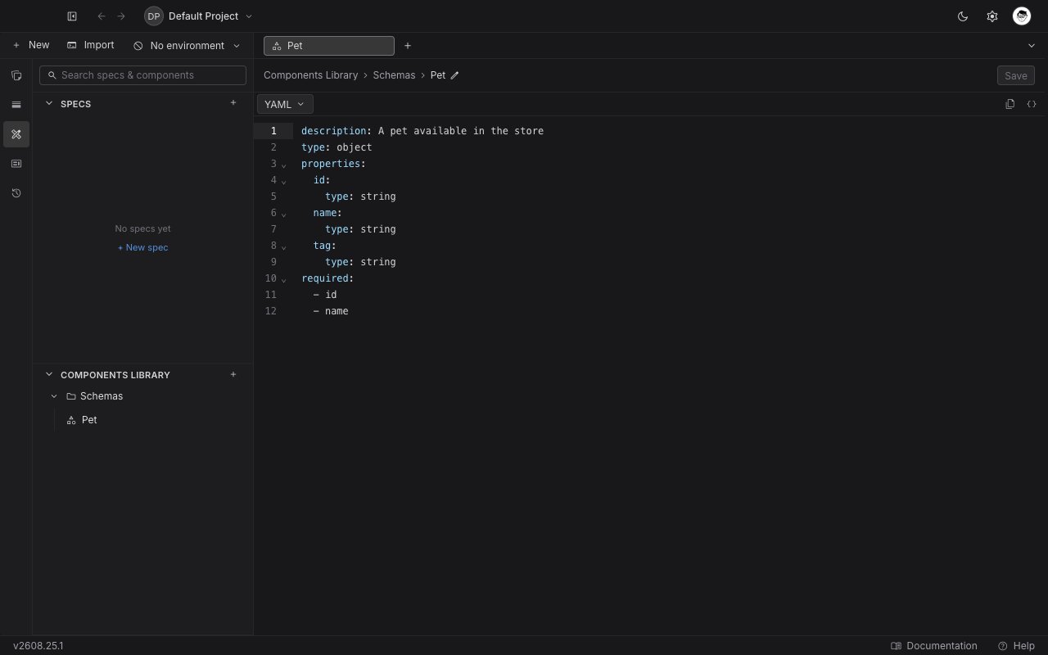The image size is (1048, 655).
Task: Open No environment dropdown
Action: (x=187, y=46)
